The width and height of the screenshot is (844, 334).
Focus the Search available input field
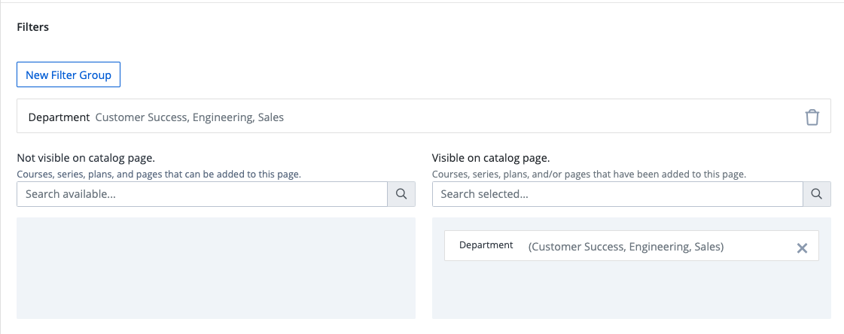pyautogui.click(x=202, y=194)
